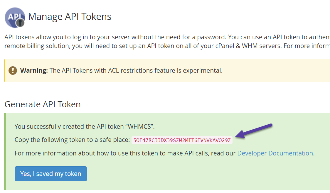Click the ACL restrictions experimental warning text

pyautogui.click(x=136, y=71)
